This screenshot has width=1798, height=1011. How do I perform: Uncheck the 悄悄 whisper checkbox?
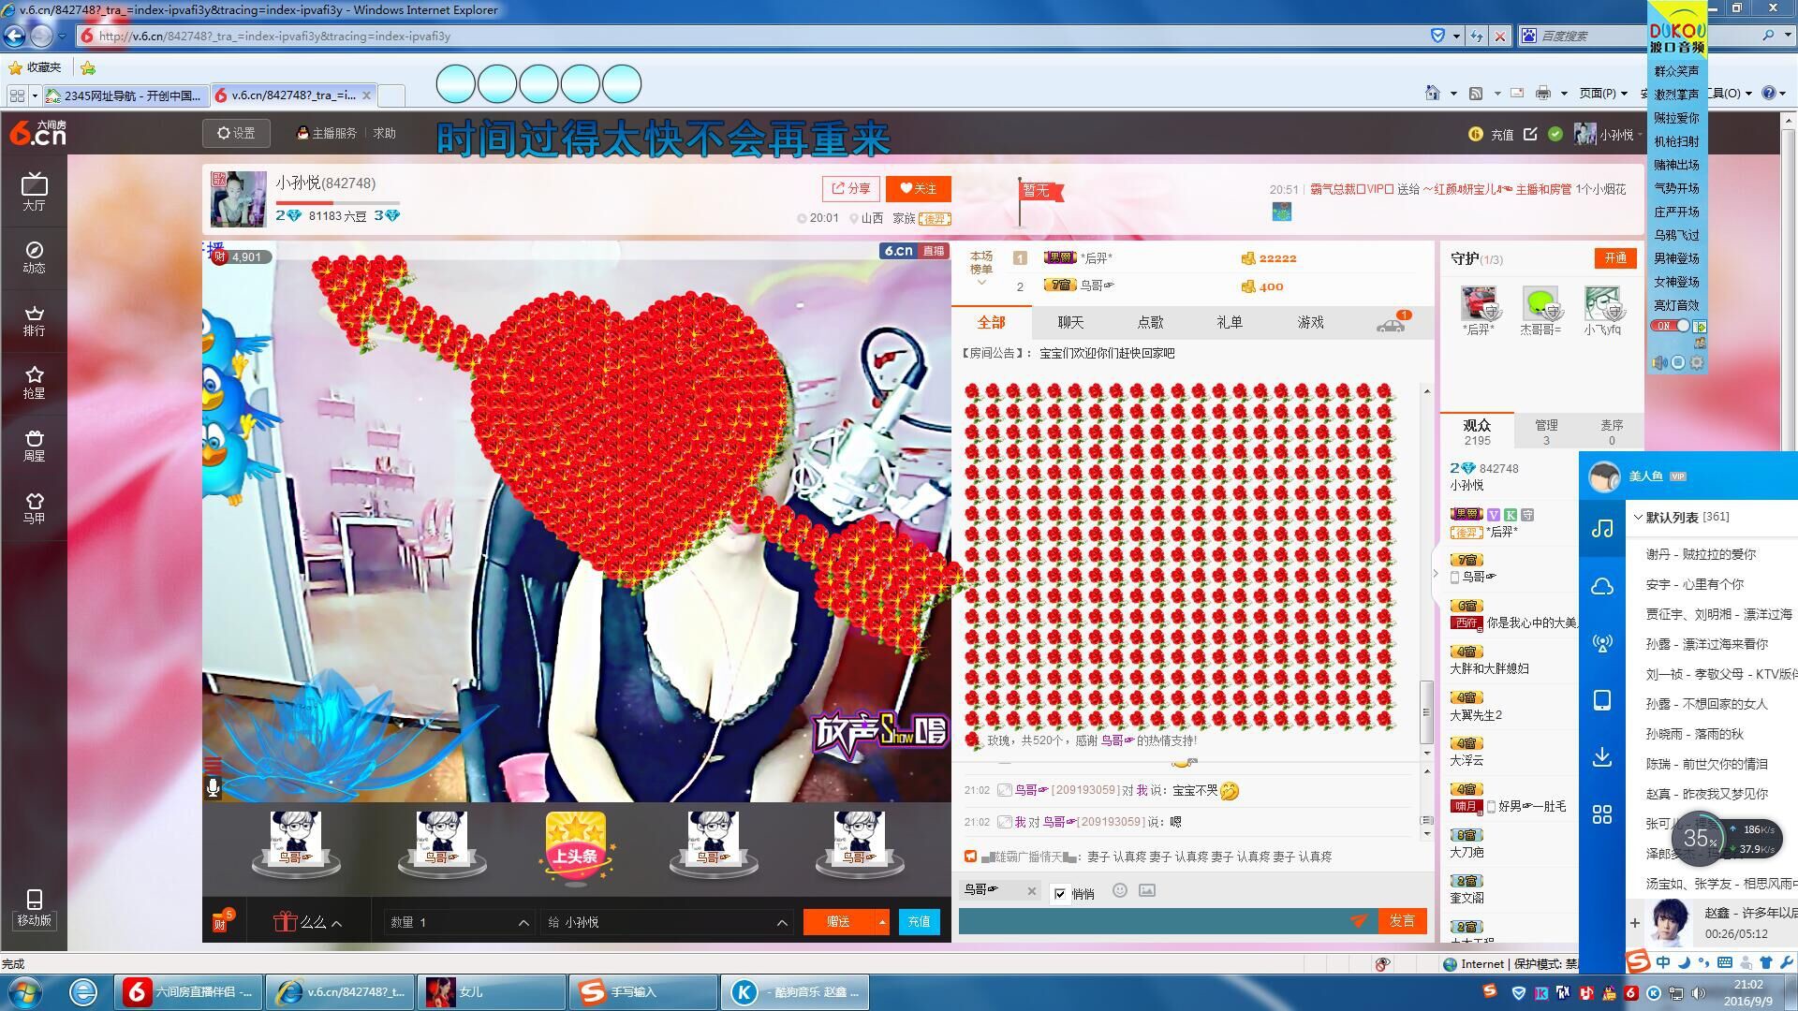pyautogui.click(x=1060, y=894)
